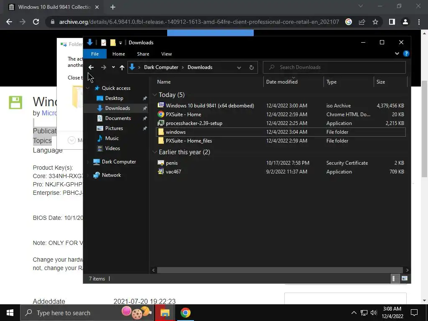Click Dark Computer in the address path
Viewport: 428px width, 321px height.
coord(161,67)
